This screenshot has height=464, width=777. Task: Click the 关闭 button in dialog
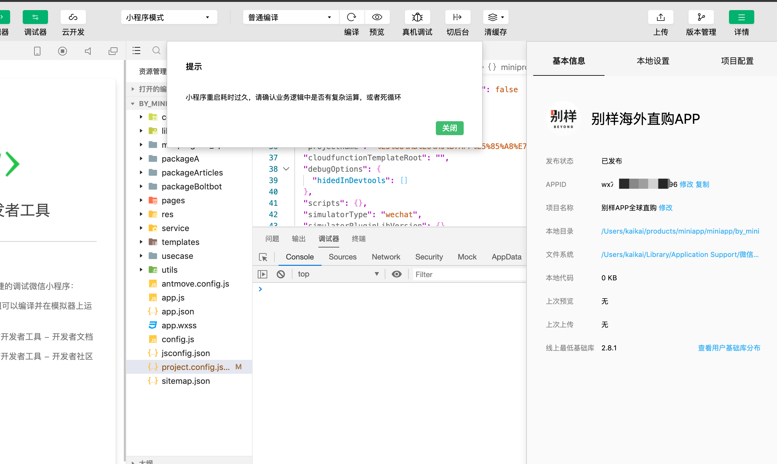click(x=449, y=128)
